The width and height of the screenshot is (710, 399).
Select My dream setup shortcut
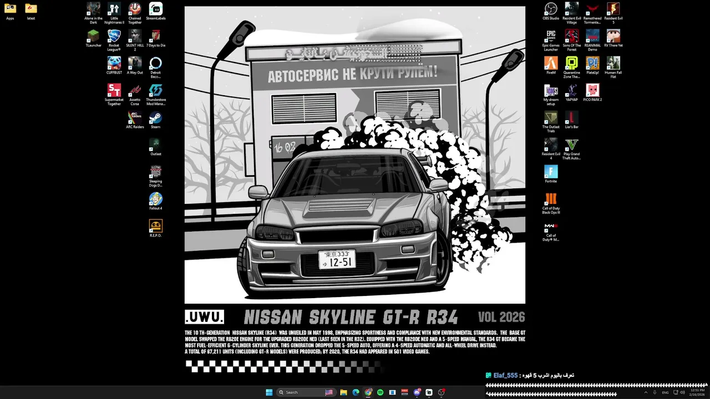pos(551,94)
